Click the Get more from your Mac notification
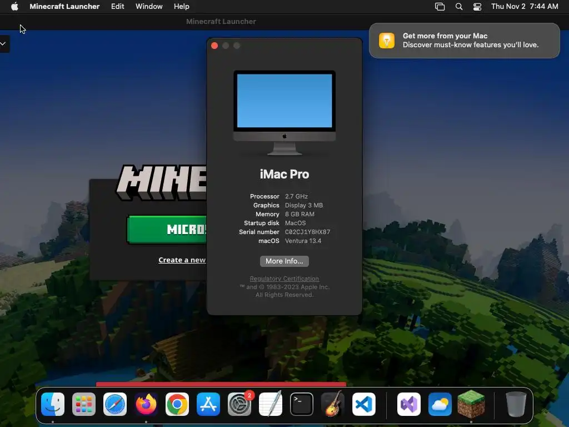 tap(465, 40)
